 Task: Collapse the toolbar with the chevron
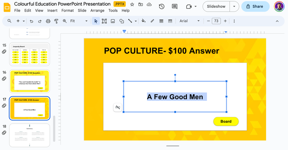point(277,21)
